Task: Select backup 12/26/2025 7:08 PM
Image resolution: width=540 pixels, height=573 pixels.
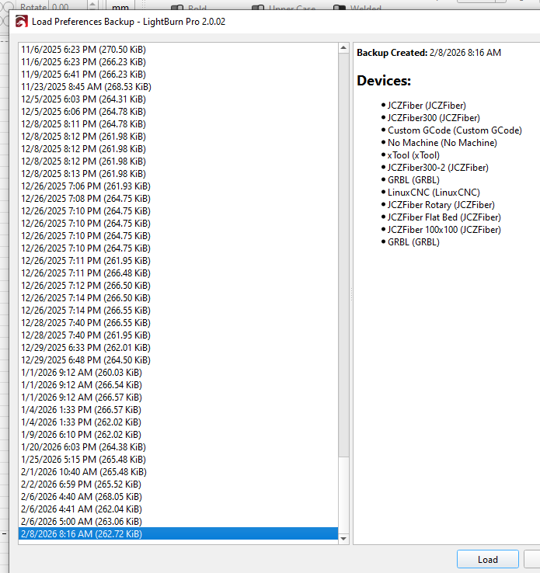Action: tap(178, 199)
